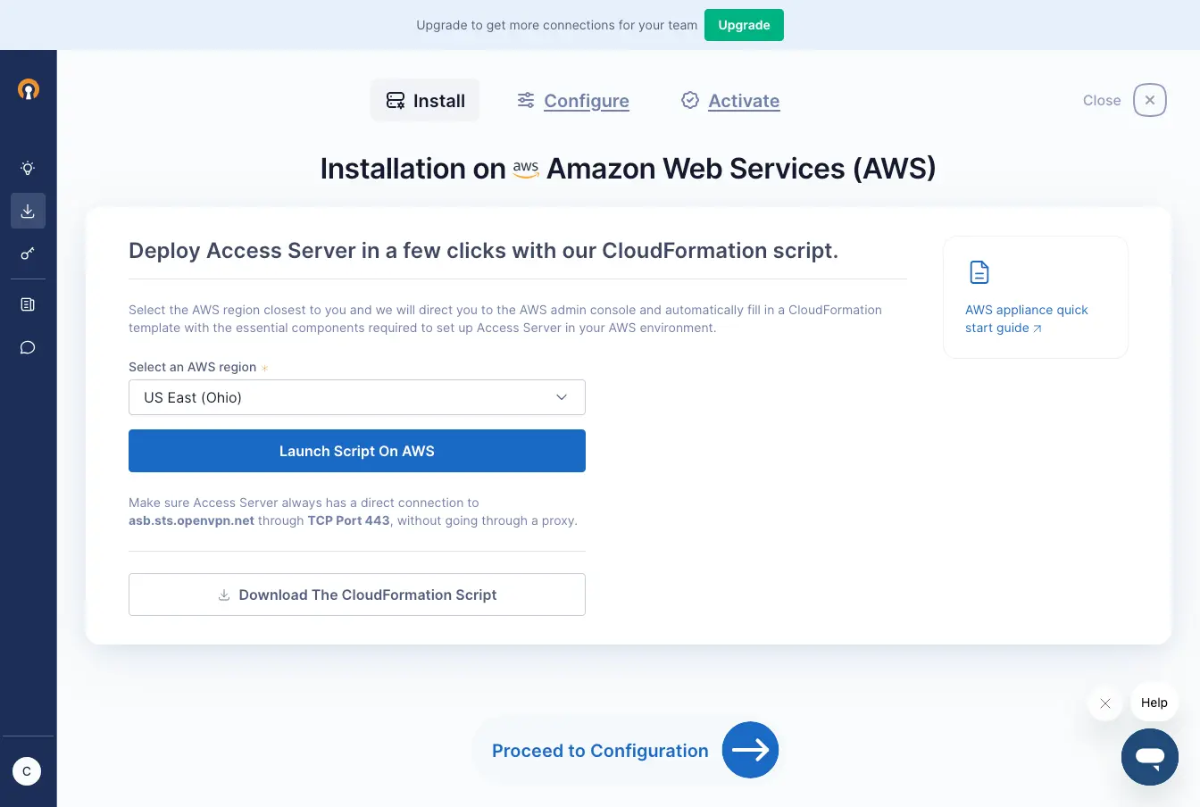Screen dimensions: 1200x807
Task: Open the key icon in the sidebar
Action: pos(28,254)
